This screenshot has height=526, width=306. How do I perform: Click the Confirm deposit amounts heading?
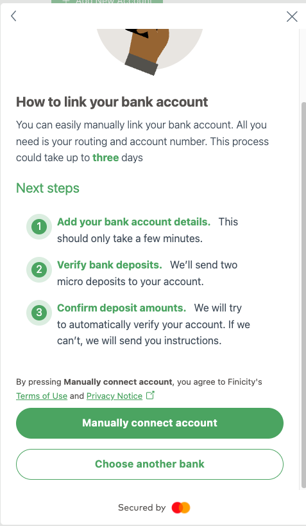[122, 308]
